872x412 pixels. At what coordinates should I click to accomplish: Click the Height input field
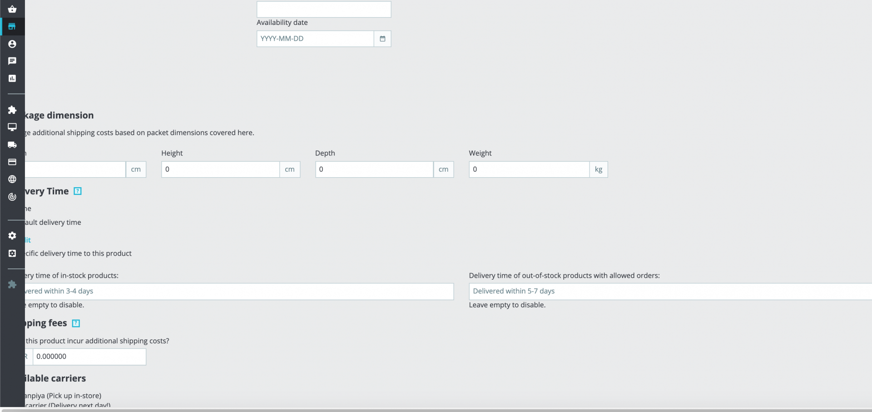tap(220, 170)
